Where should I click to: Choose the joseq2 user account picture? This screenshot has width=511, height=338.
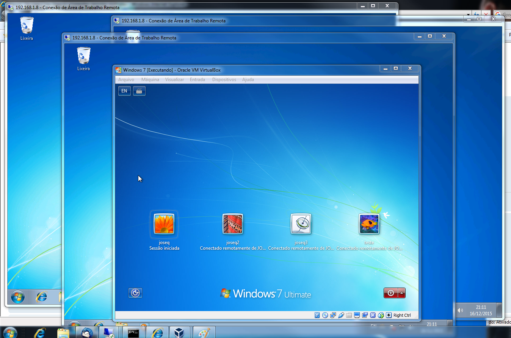click(x=232, y=224)
